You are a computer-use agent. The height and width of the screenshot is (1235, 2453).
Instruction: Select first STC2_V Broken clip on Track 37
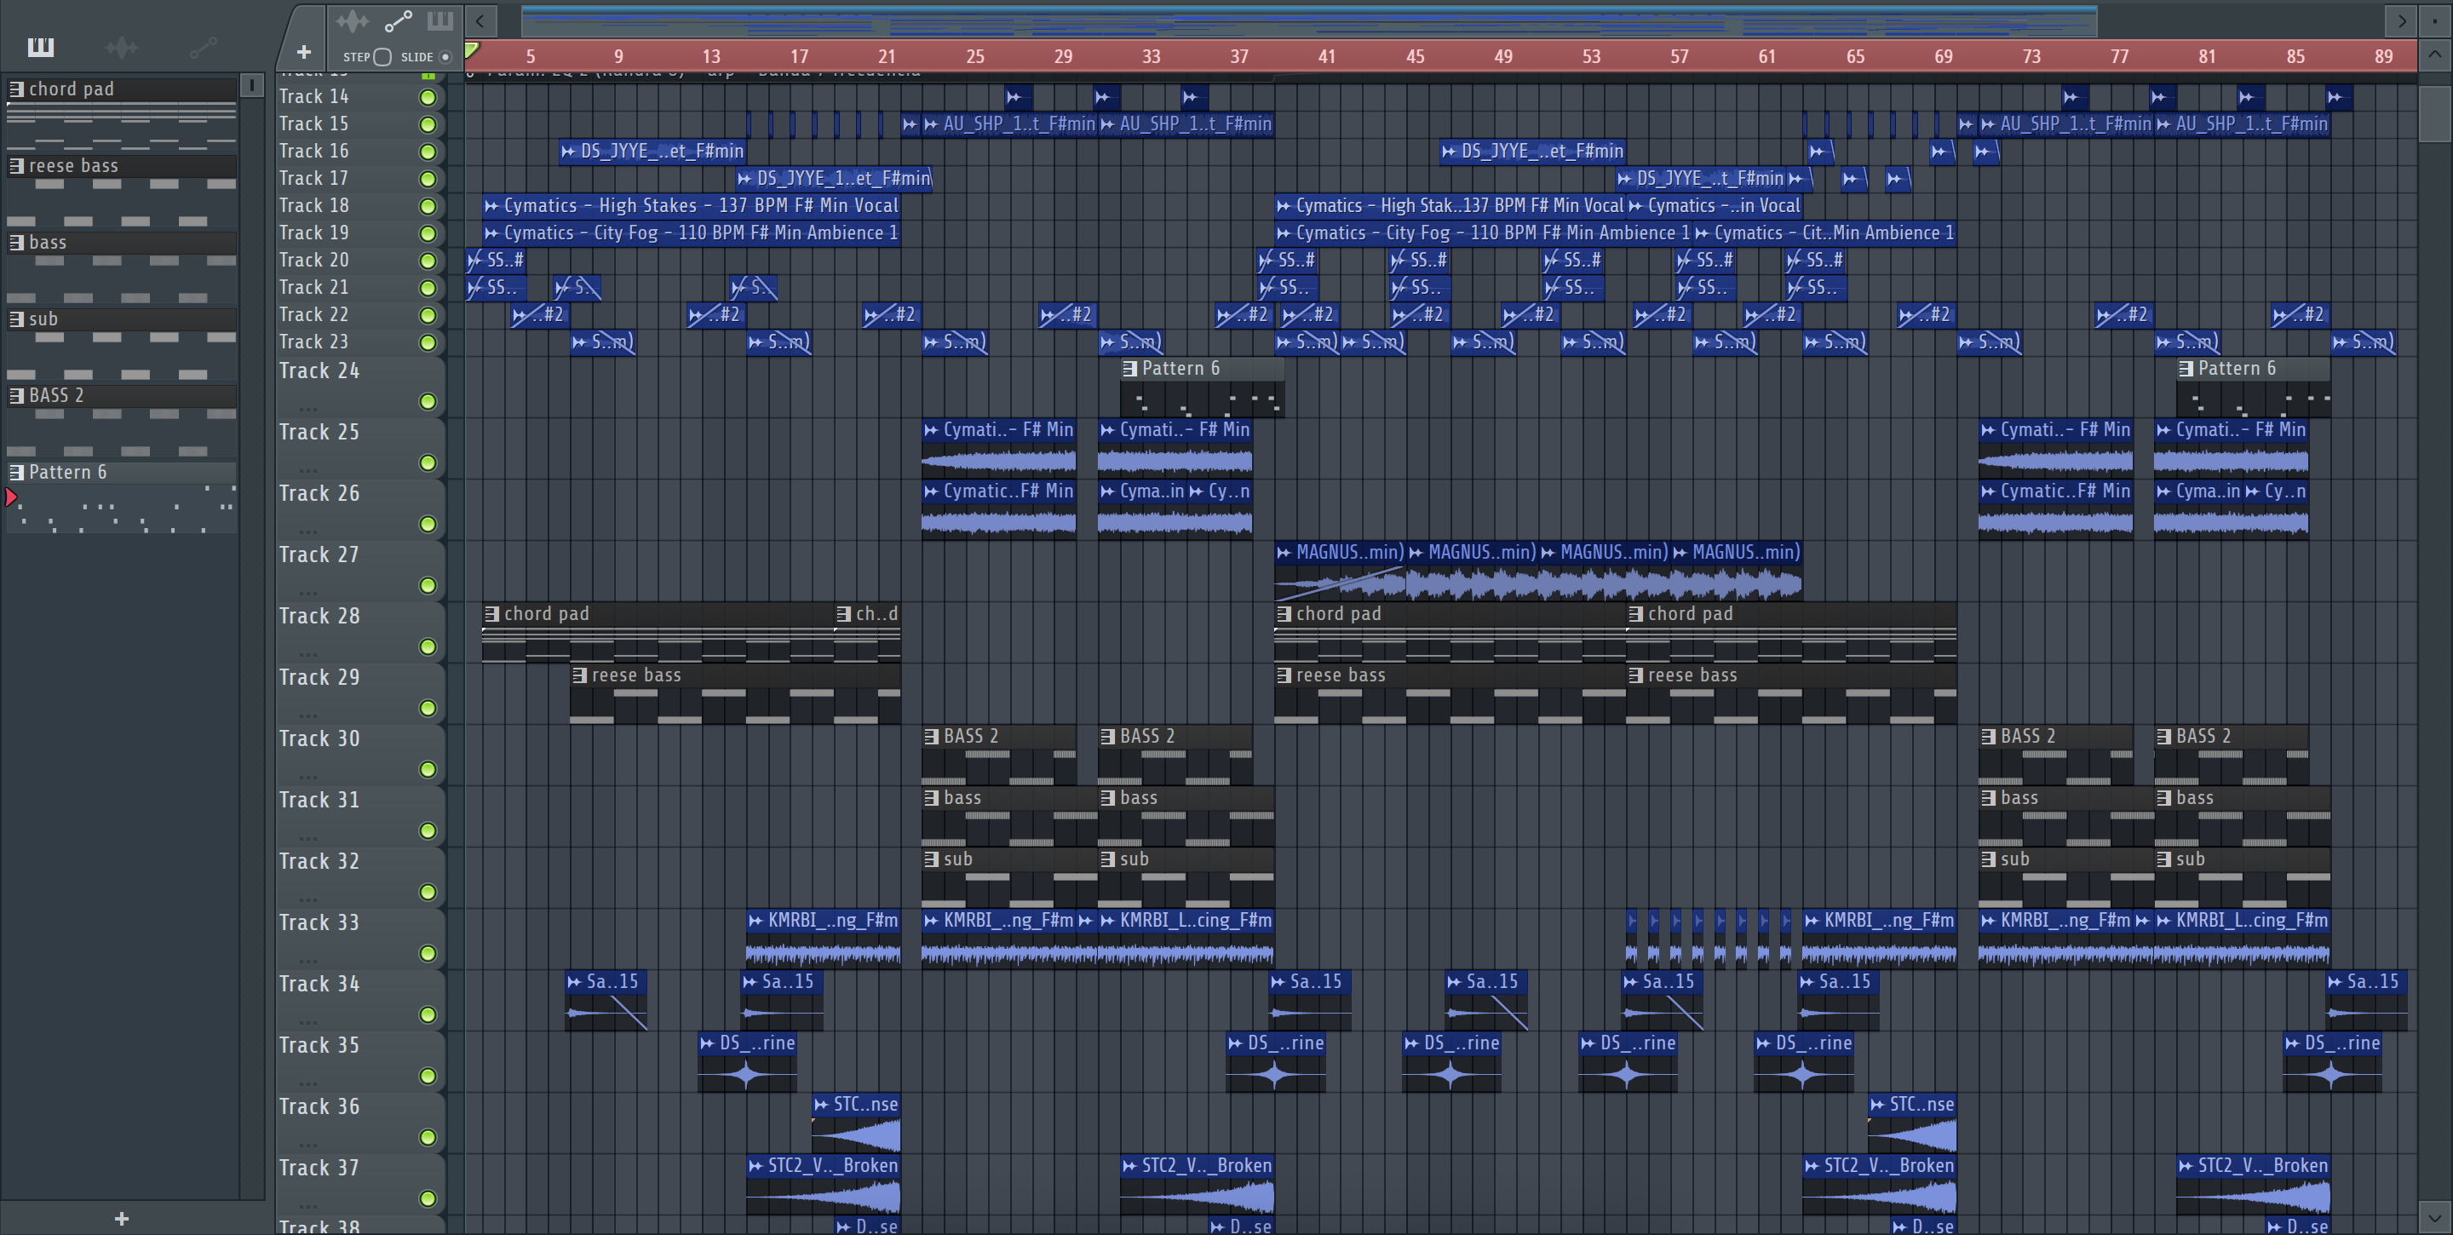click(x=823, y=1184)
